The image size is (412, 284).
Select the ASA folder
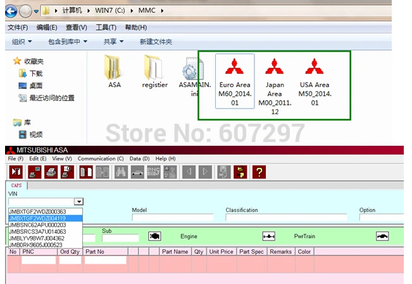tap(115, 71)
